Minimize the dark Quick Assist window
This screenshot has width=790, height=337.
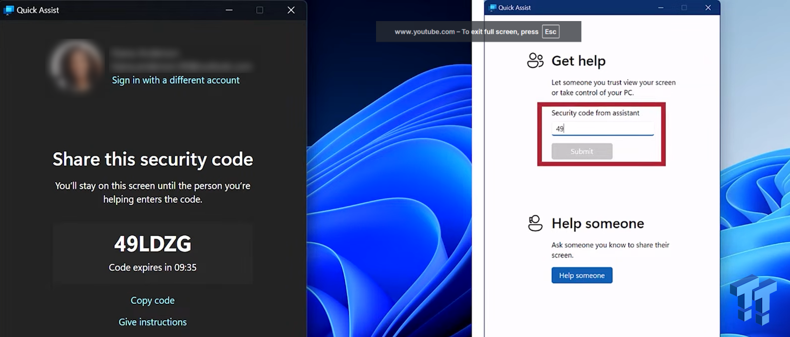click(x=229, y=10)
